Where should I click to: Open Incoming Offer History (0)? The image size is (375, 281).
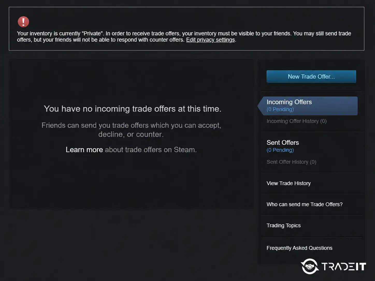tap(297, 121)
